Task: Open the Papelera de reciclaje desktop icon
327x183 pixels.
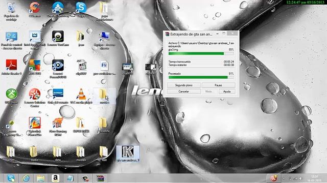Action: click(11, 11)
